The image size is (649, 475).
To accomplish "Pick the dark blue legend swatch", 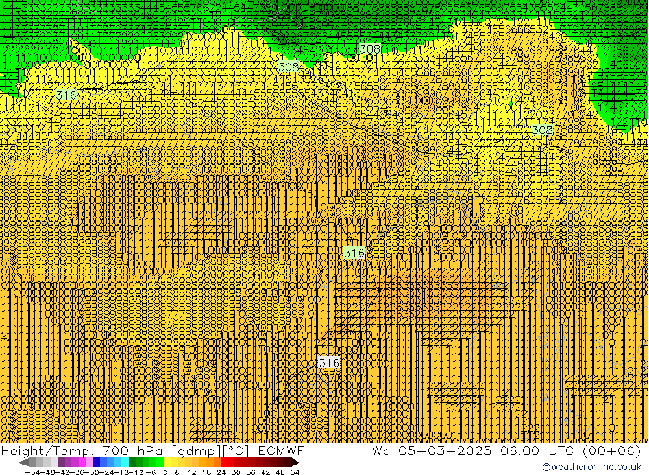I will 97,462.
